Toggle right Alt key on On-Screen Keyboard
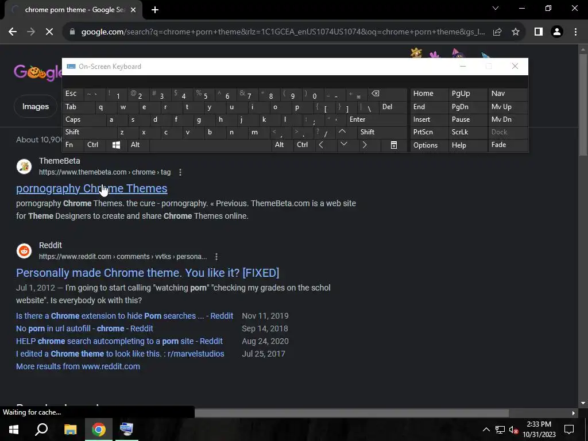This screenshot has height=441, width=588. [282, 145]
